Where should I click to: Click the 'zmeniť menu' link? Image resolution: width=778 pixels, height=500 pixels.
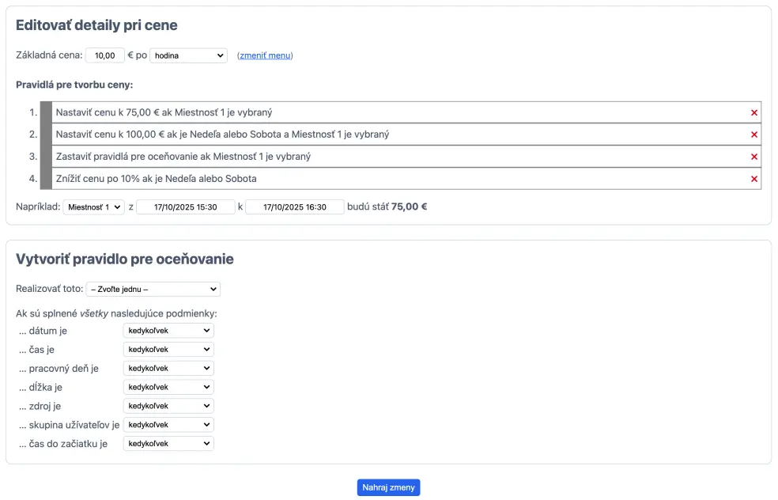click(x=265, y=55)
